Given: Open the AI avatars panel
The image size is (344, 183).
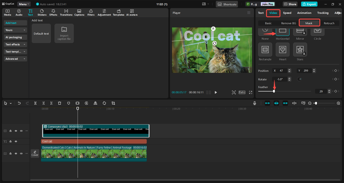Looking at the screenshot, I should pyautogui.click(x=132, y=12).
